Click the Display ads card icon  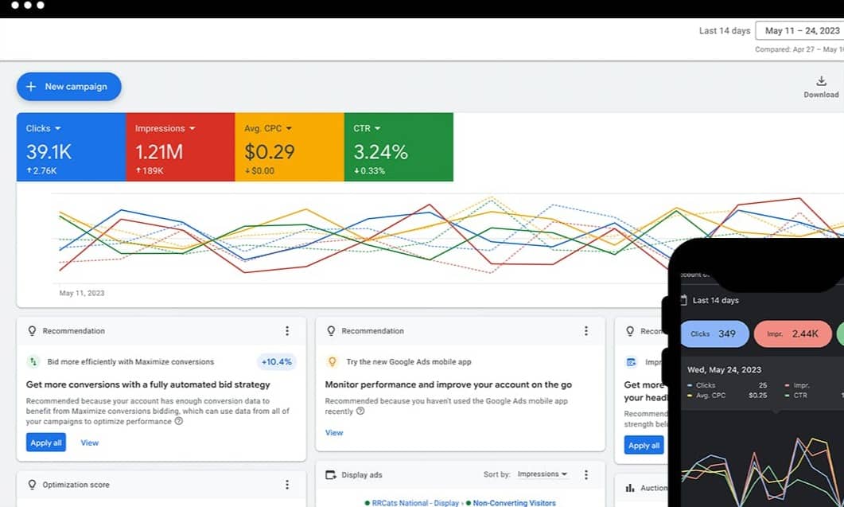pos(330,474)
